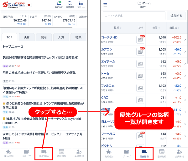This screenshot has width=188, height=161.
Task: Switch to the 開示 tab
Action: pos(44,37)
